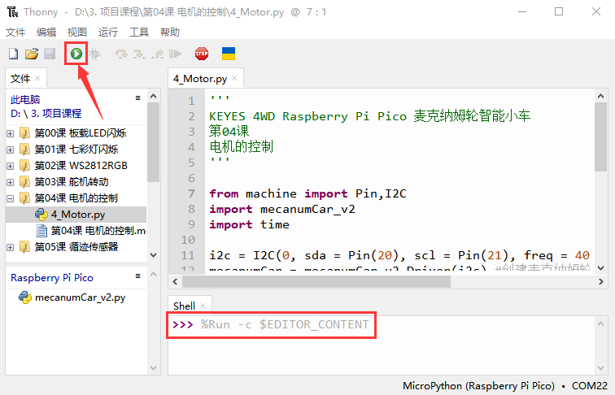
Task: Select the 第00课 板载LED闪烁 folder row
Action: (x=76, y=133)
